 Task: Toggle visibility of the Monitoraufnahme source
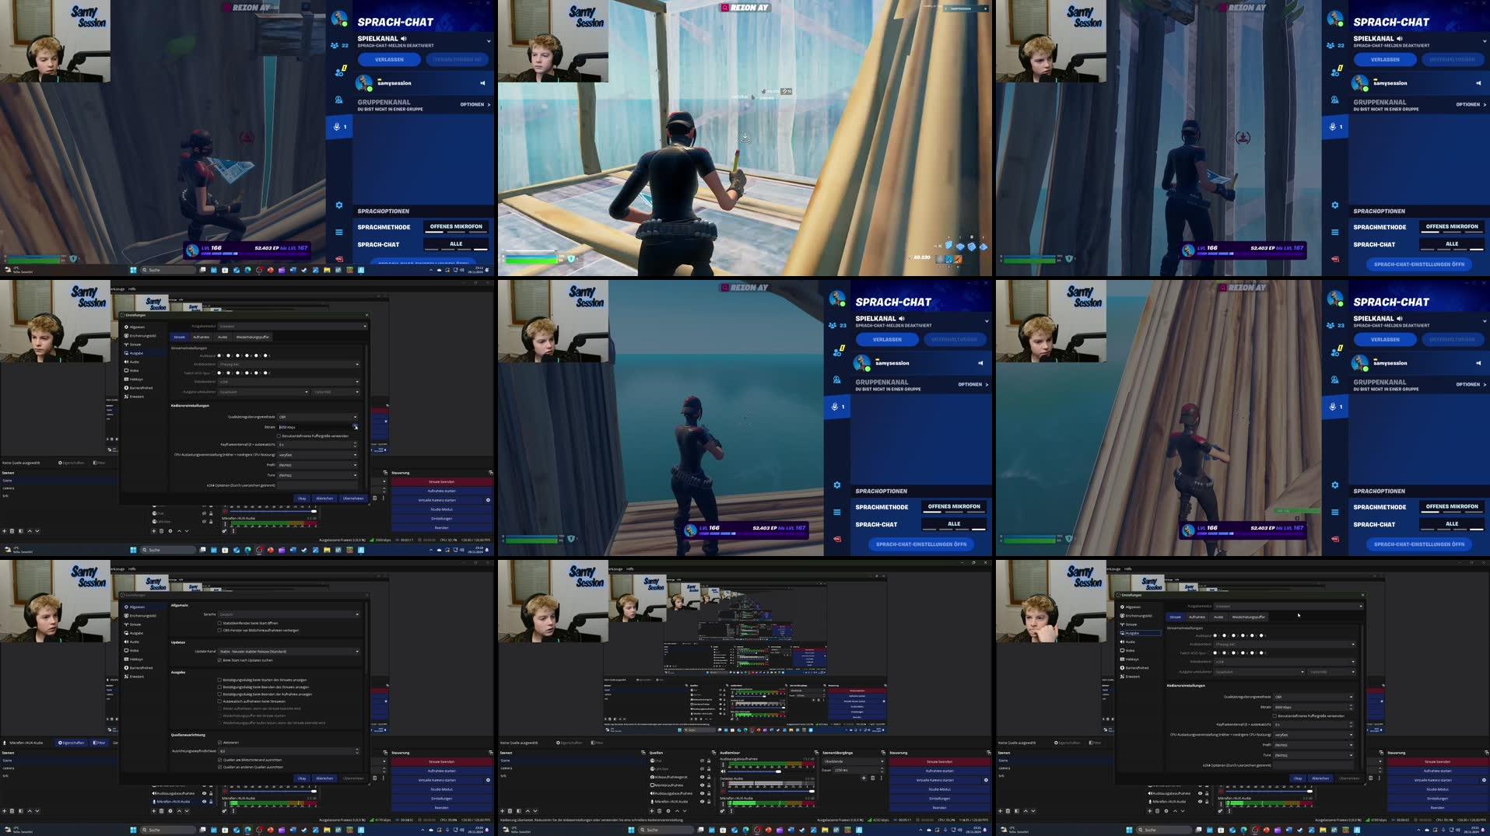[x=702, y=785]
